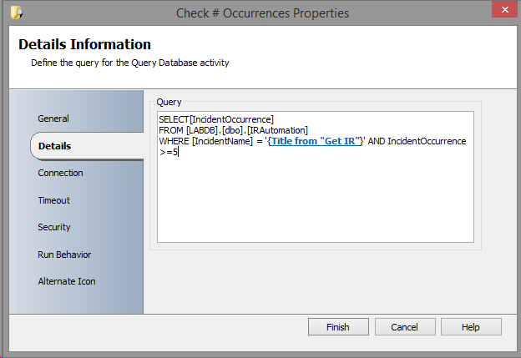Switch to the Connection tab
This screenshot has height=358, width=521.
point(60,173)
